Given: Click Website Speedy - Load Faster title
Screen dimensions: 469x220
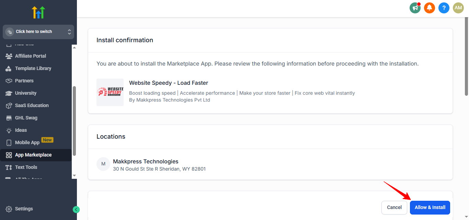Looking at the screenshot, I should [169, 83].
